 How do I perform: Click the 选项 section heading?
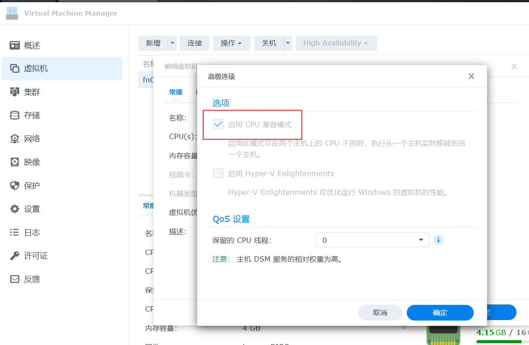(x=221, y=103)
